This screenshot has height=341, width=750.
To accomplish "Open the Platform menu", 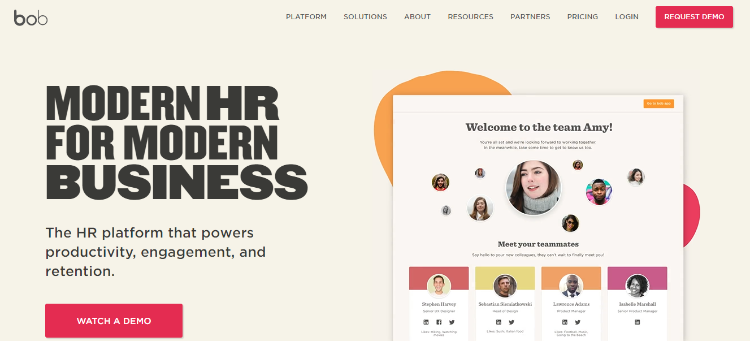I will point(306,17).
